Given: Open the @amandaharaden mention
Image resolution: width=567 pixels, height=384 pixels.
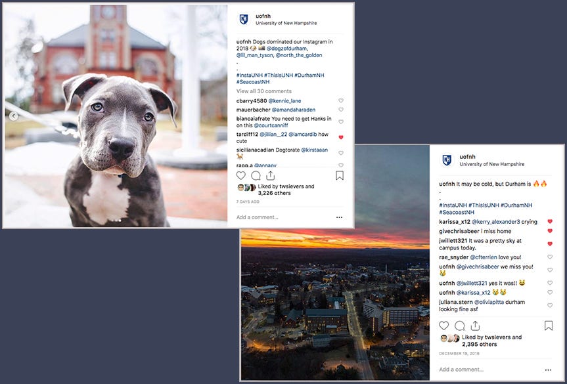Looking at the screenshot, I should pyautogui.click(x=294, y=110).
